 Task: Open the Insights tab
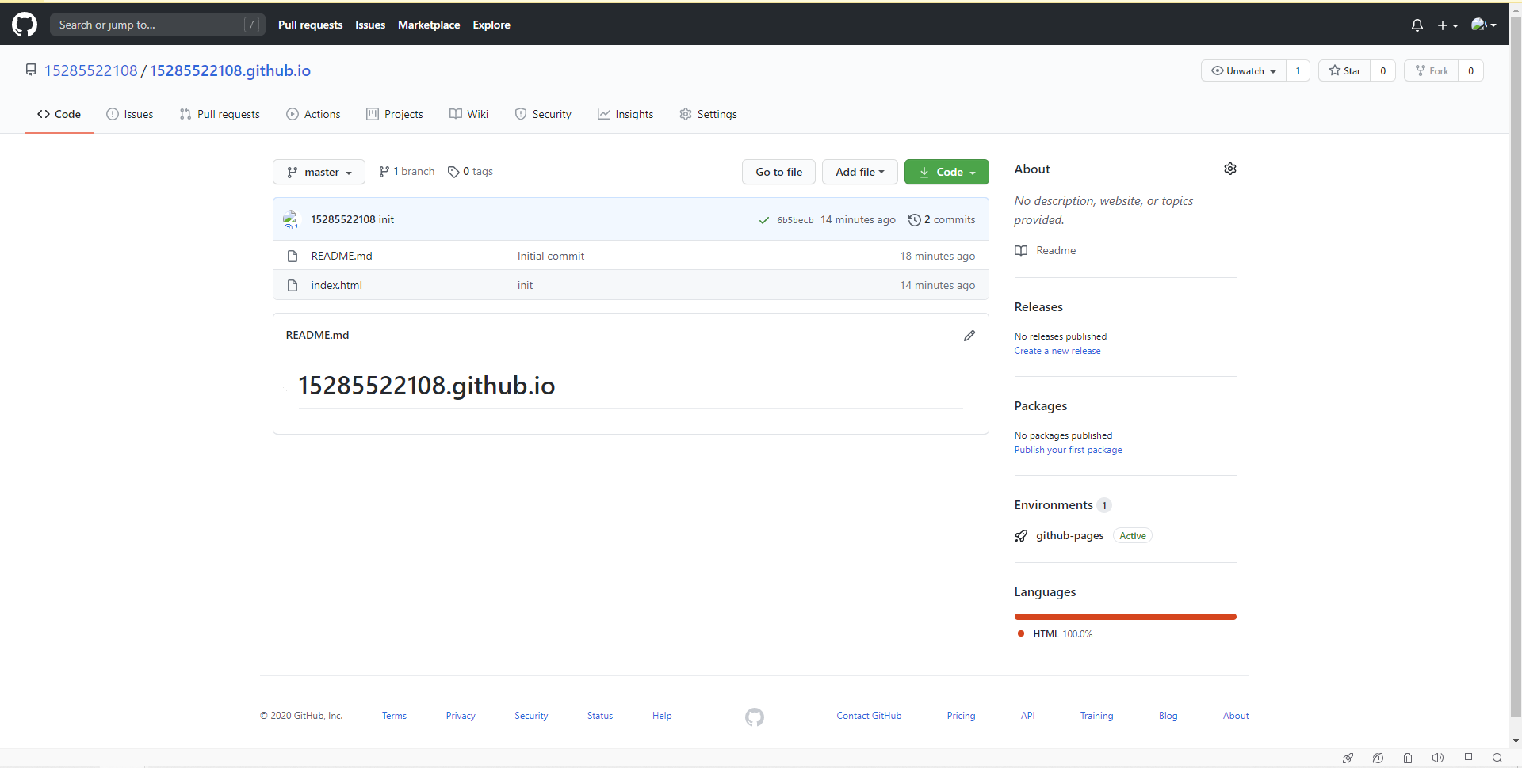pos(625,114)
